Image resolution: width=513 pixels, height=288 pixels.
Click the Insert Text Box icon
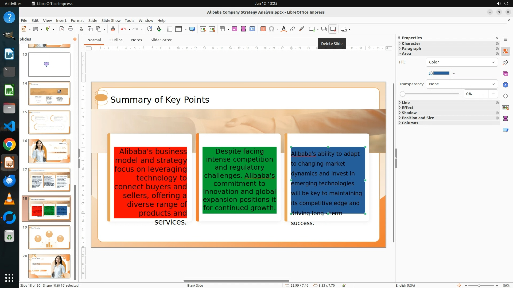(263, 29)
